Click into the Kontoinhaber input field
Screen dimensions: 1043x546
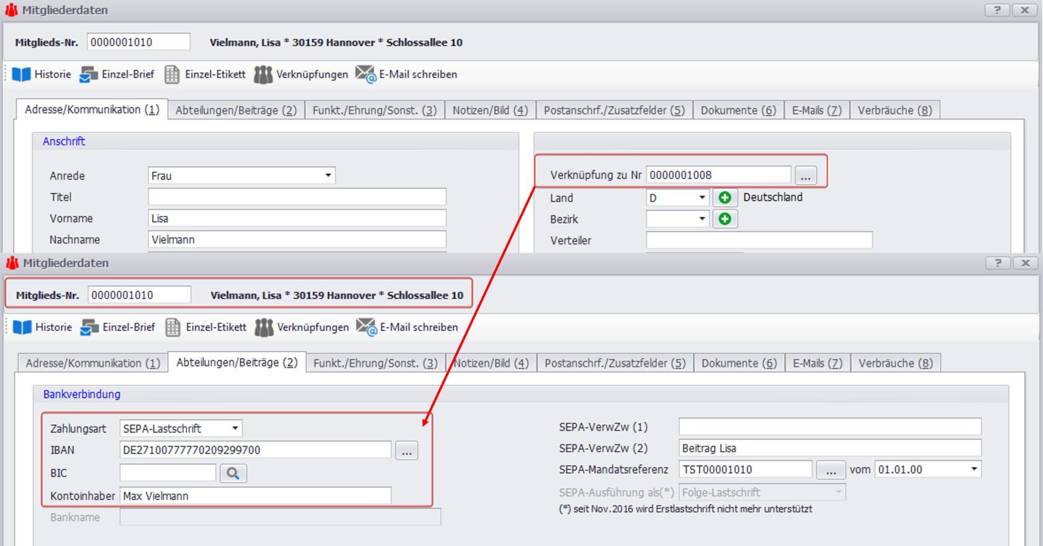tap(255, 496)
